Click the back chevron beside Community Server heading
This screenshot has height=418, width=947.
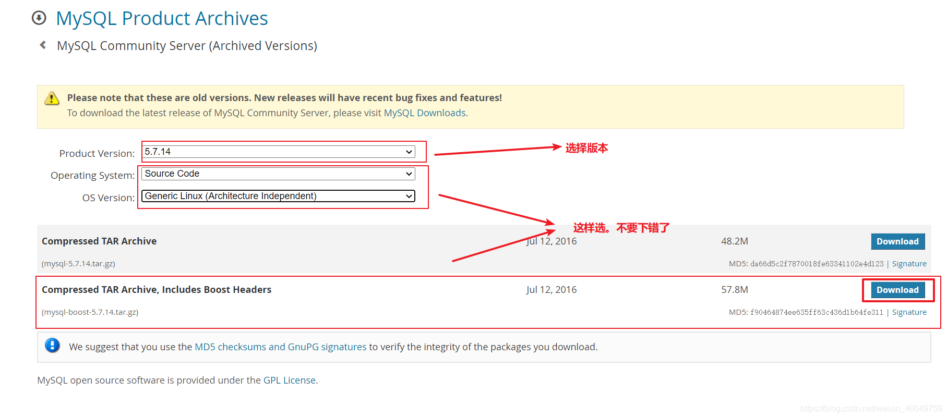[43, 45]
